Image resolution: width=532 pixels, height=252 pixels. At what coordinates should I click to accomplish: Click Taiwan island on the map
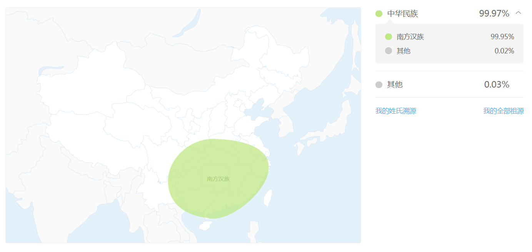tap(269, 198)
